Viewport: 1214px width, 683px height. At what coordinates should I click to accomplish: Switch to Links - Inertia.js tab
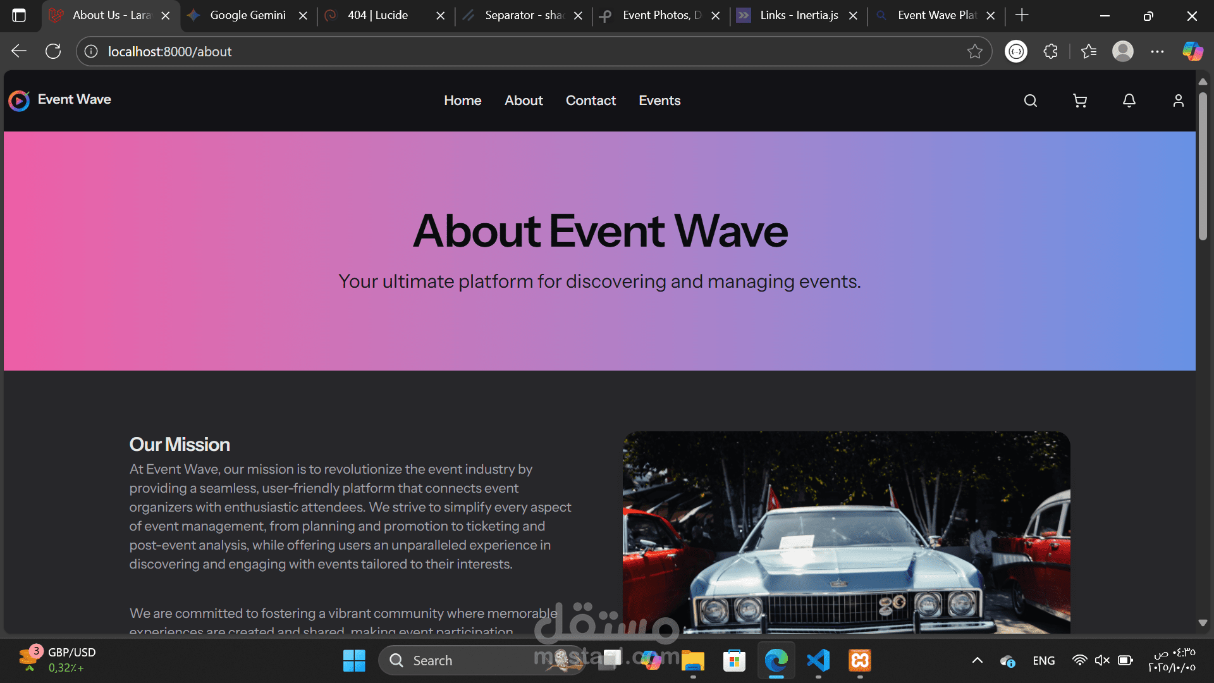point(799,15)
